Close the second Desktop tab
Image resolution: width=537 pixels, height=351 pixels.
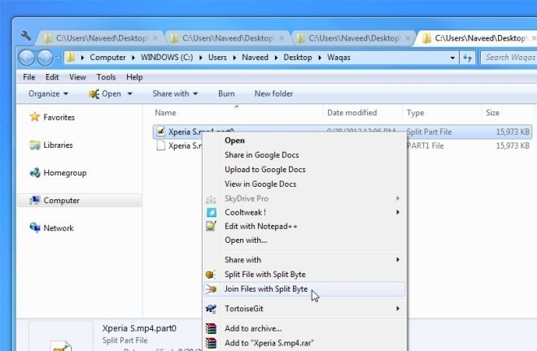282,38
